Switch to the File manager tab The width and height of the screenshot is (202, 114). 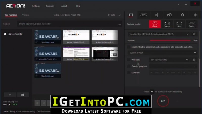coord(11,15)
